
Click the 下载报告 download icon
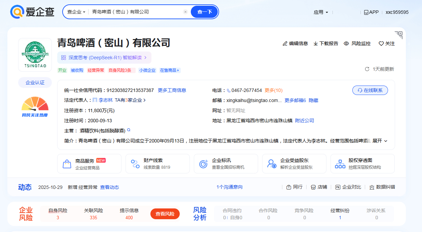point(316,43)
